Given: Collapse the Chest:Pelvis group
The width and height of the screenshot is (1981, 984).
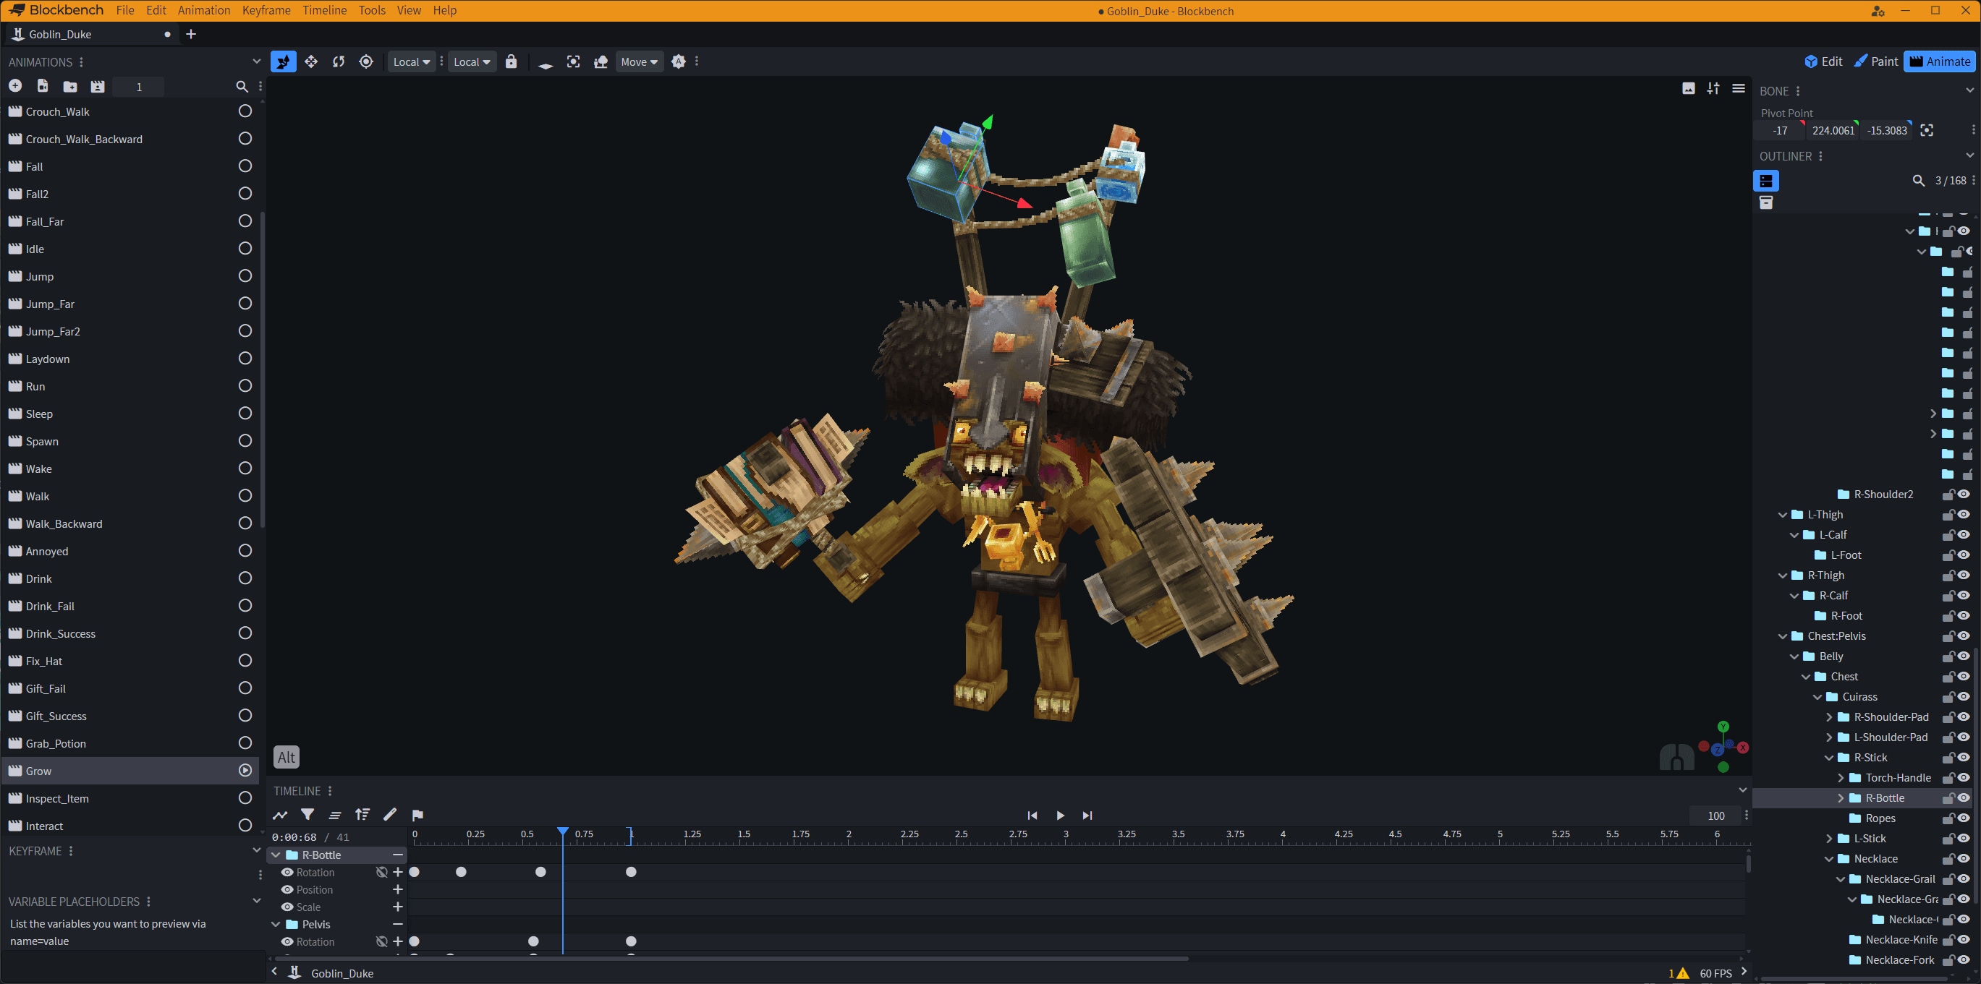Looking at the screenshot, I should pos(1783,636).
